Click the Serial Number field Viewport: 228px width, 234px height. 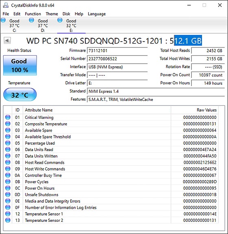pyautogui.click(x=117, y=59)
